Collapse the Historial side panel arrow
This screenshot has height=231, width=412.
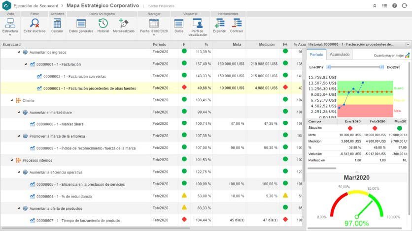(x=408, y=45)
